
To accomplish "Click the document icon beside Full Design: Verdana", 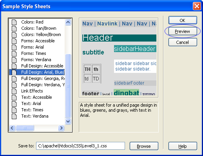I will click(x=14, y=85).
